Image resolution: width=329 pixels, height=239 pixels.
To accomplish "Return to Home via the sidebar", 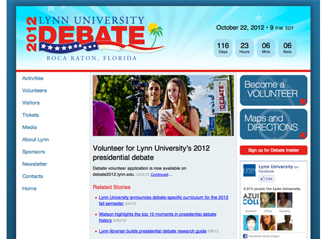I will (x=29, y=188).
